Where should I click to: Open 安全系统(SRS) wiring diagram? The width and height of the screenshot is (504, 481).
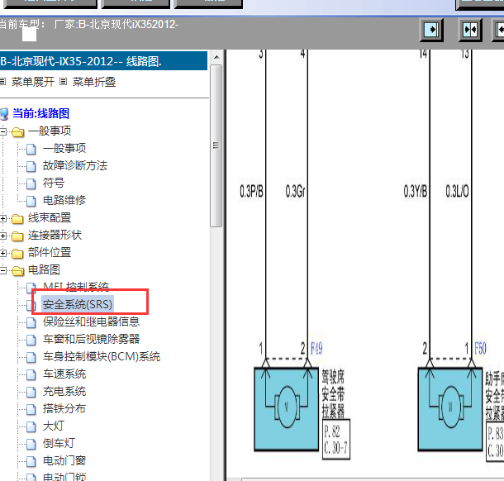78,304
